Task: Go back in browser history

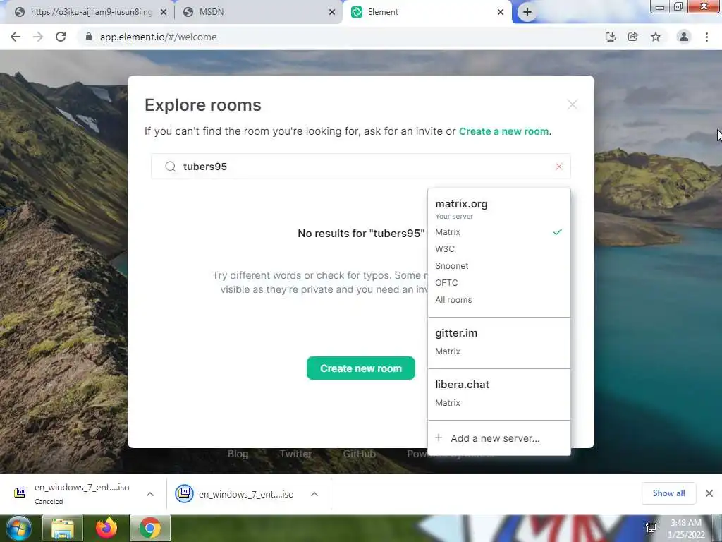Action: point(16,37)
